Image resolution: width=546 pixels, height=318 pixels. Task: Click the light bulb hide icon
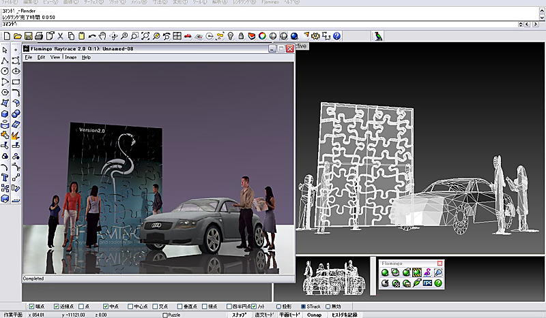pos(231,36)
